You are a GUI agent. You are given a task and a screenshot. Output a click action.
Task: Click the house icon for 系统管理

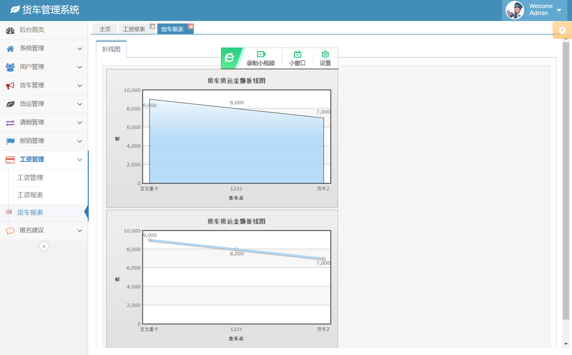pos(10,49)
